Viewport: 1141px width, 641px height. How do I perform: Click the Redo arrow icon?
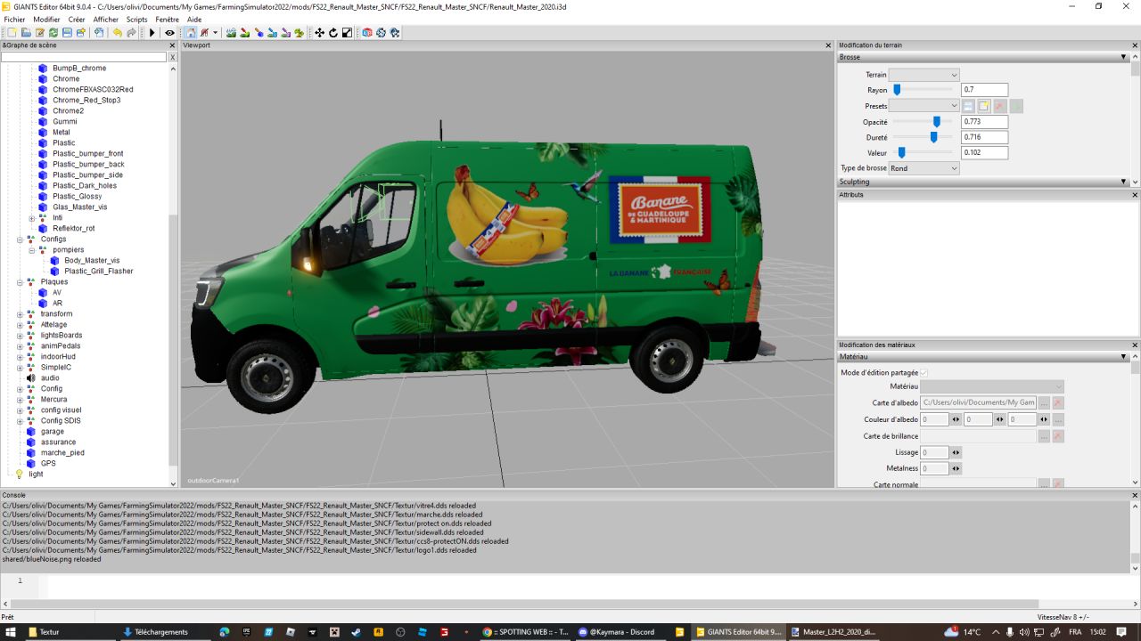[x=131, y=33]
